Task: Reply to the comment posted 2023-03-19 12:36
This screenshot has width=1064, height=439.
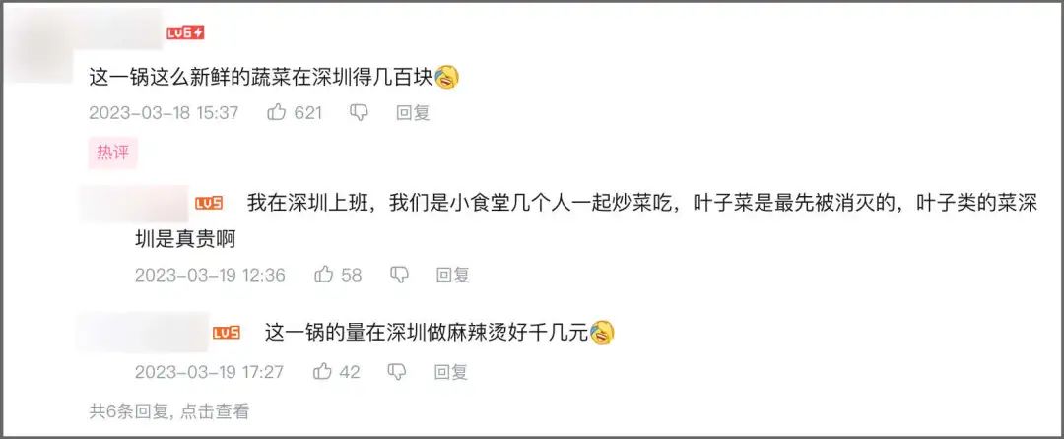Action: pos(452,275)
